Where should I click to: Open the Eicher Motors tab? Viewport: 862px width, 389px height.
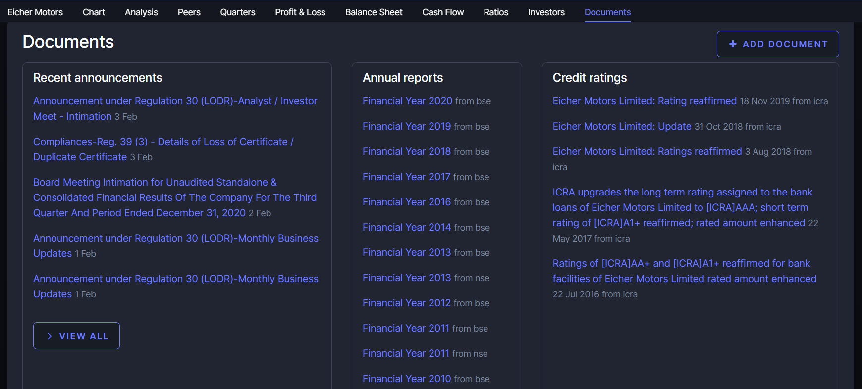coord(35,12)
